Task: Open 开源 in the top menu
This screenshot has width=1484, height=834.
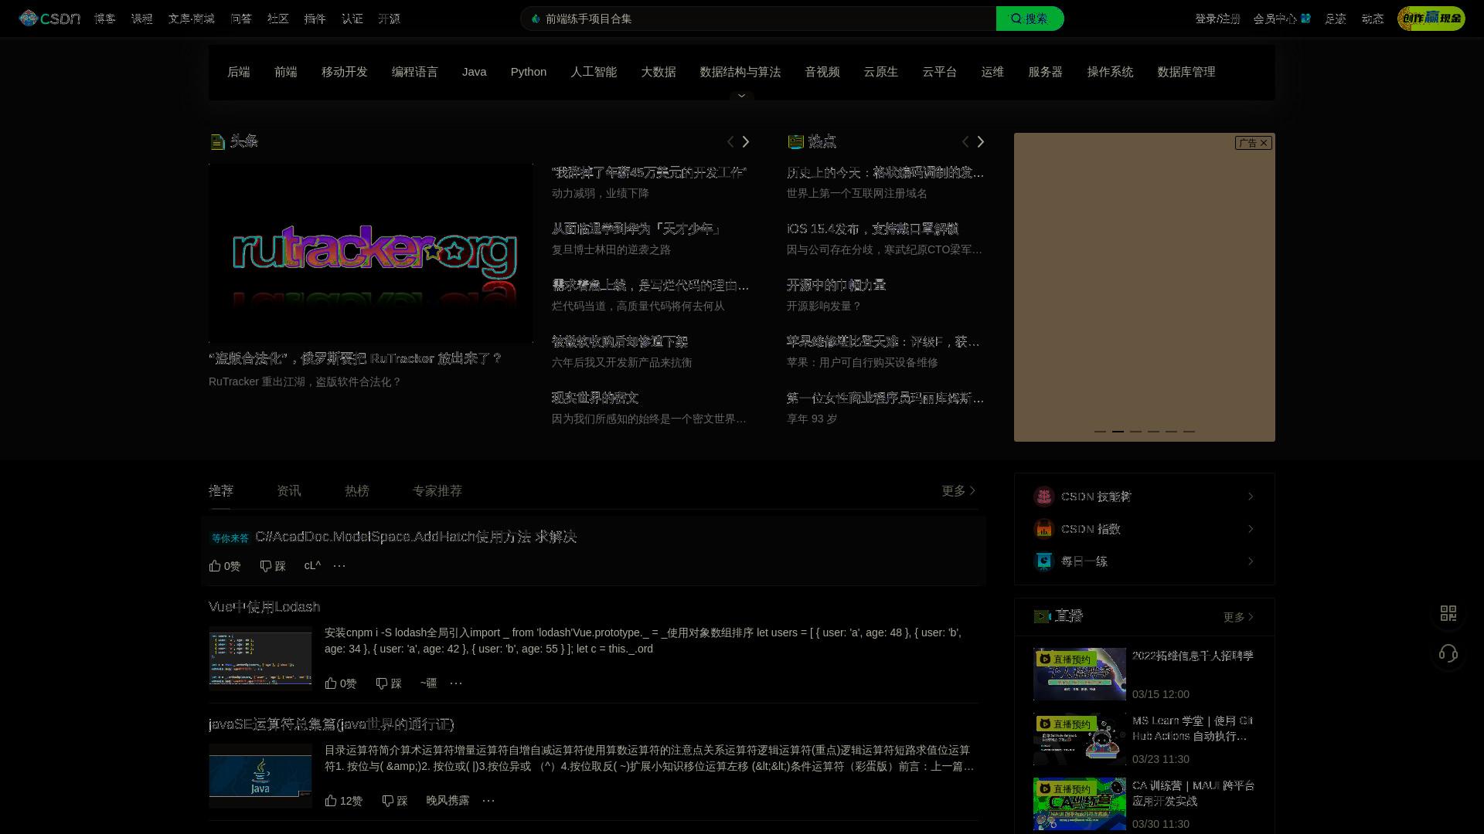Action: 390,19
